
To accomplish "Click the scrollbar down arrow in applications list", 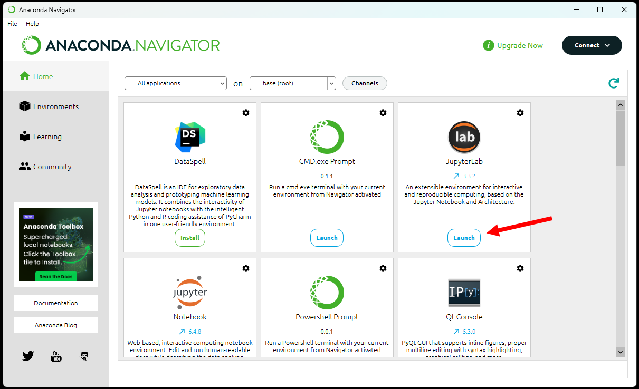I will [x=620, y=352].
